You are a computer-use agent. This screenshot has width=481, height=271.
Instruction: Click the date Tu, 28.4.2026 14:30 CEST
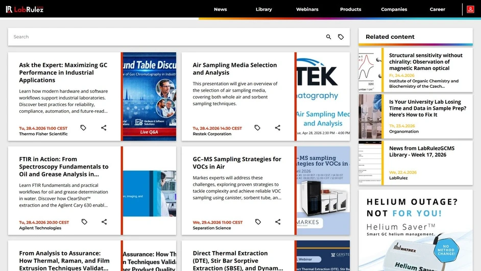(217, 129)
